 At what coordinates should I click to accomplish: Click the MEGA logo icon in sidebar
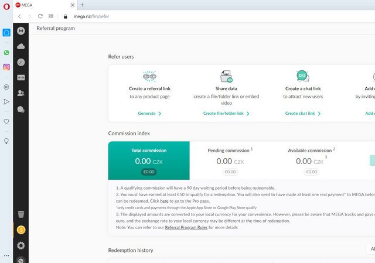[21, 30]
